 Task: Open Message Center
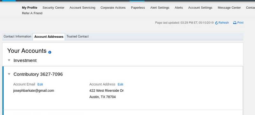pos(229,8)
